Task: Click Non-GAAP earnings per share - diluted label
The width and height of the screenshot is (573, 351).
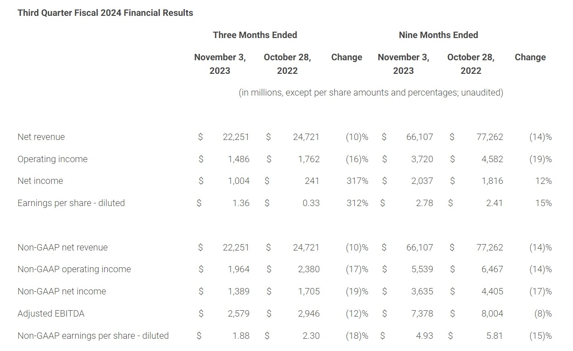Action: 93,336
